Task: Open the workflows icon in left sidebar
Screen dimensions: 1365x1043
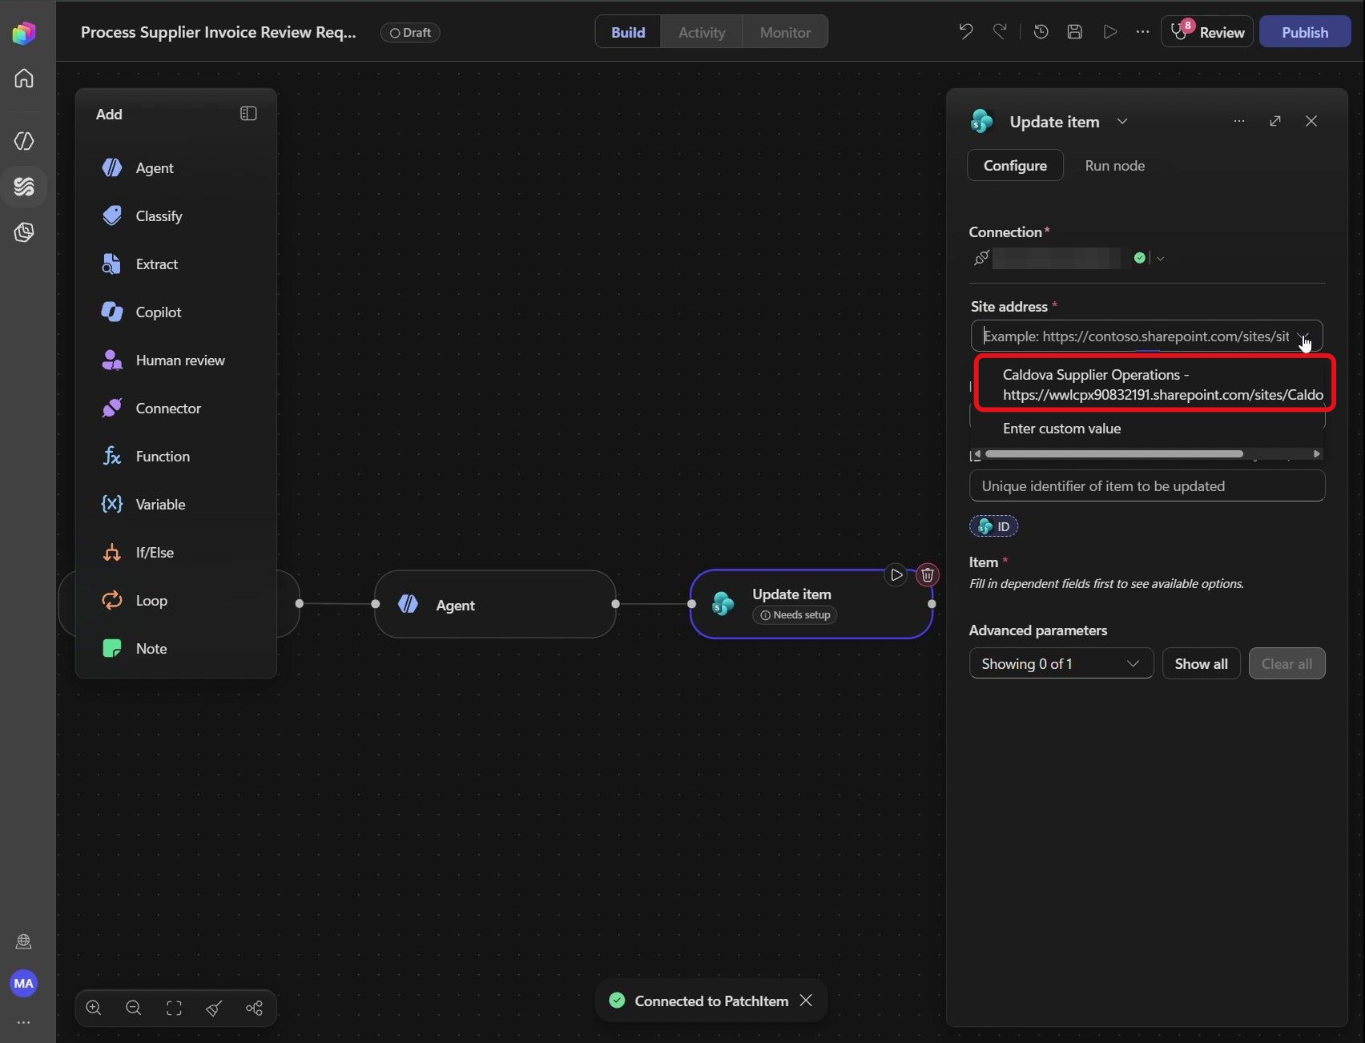Action: pos(24,187)
